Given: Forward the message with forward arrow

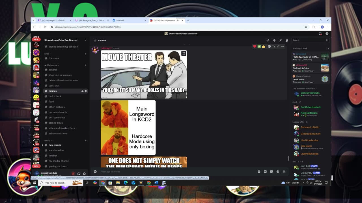Looking at the screenshot, I should (x=278, y=46).
